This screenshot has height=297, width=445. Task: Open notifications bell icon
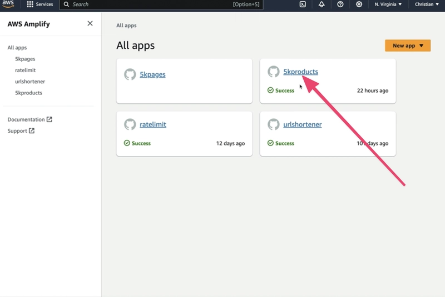tap(322, 4)
